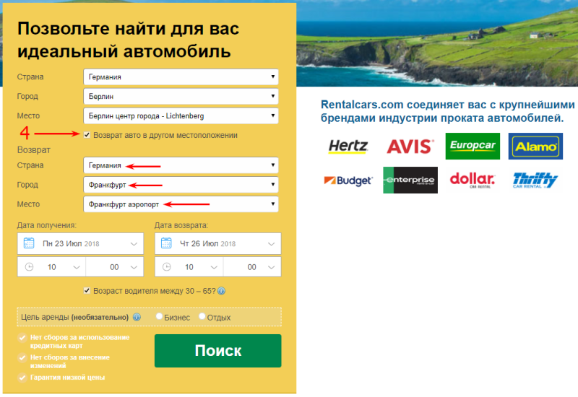Viewport: 578px width, 397px height.
Task: Open return date selector Чт 26 Июл
Action: (218, 243)
